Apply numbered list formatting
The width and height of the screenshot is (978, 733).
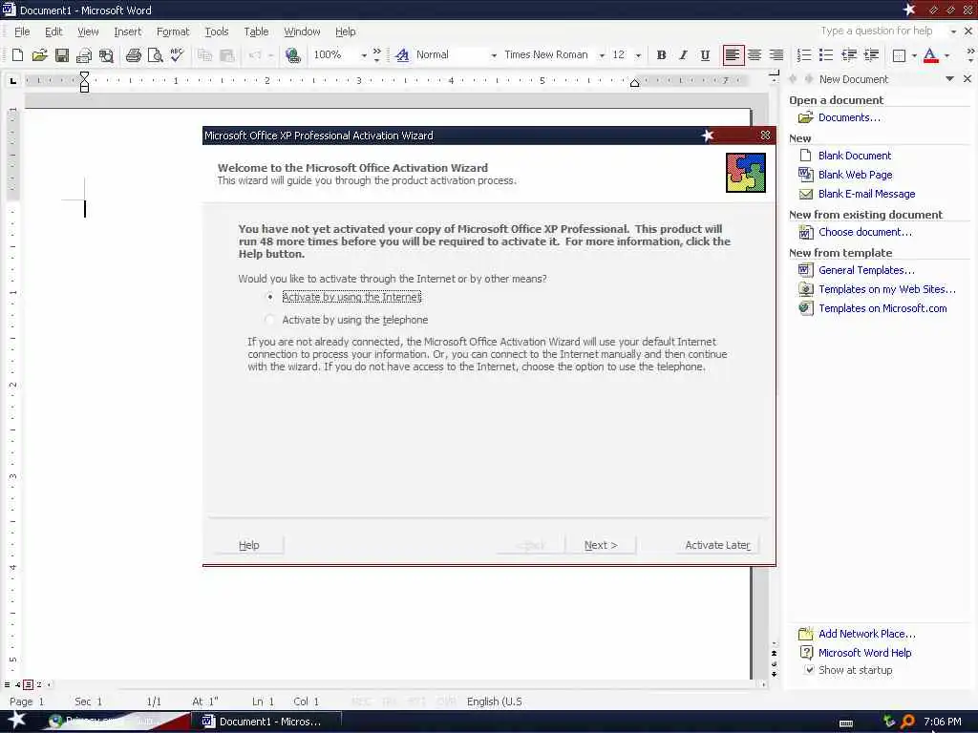point(804,54)
